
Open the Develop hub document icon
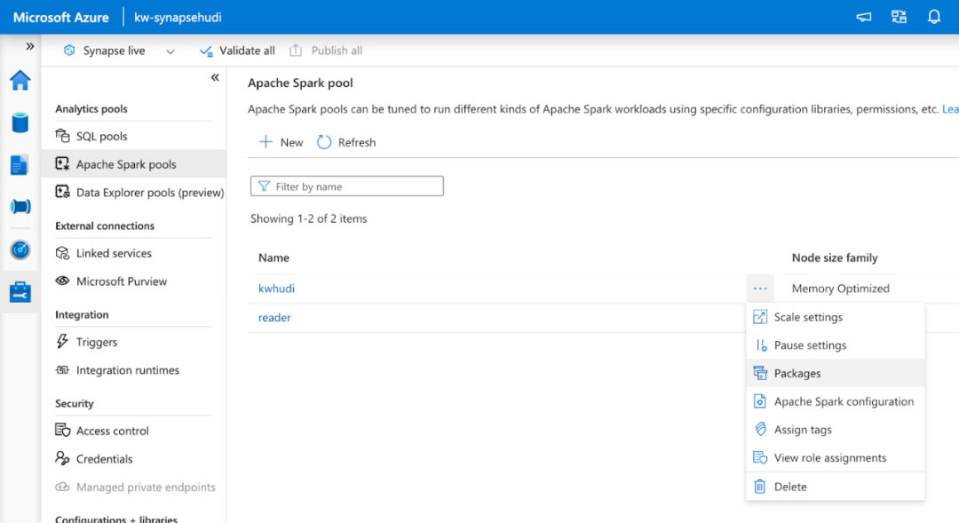tap(19, 164)
